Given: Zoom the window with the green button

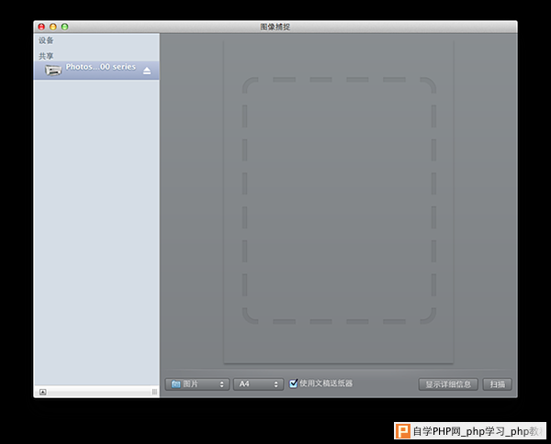Looking at the screenshot, I should click(64, 27).
